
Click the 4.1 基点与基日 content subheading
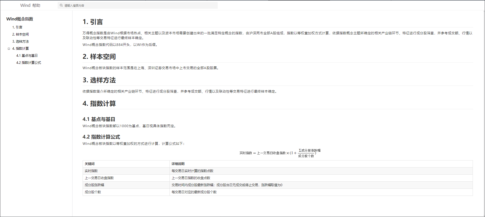[99, 119]
